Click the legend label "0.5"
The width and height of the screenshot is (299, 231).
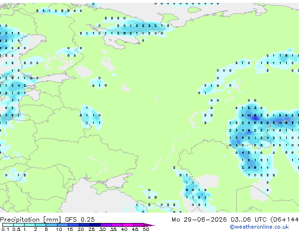pyautogui.click(x=17, y=229)
